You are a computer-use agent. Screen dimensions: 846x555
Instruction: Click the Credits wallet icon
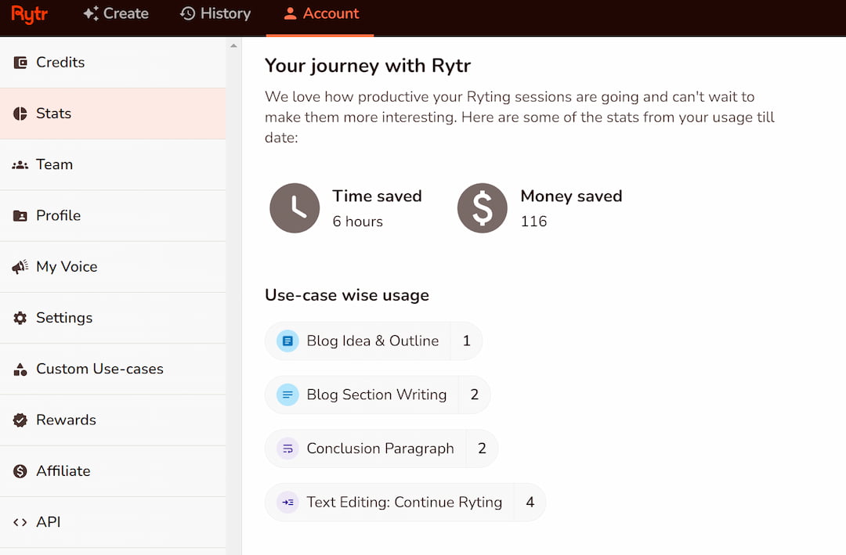click(x=20, y=63)
